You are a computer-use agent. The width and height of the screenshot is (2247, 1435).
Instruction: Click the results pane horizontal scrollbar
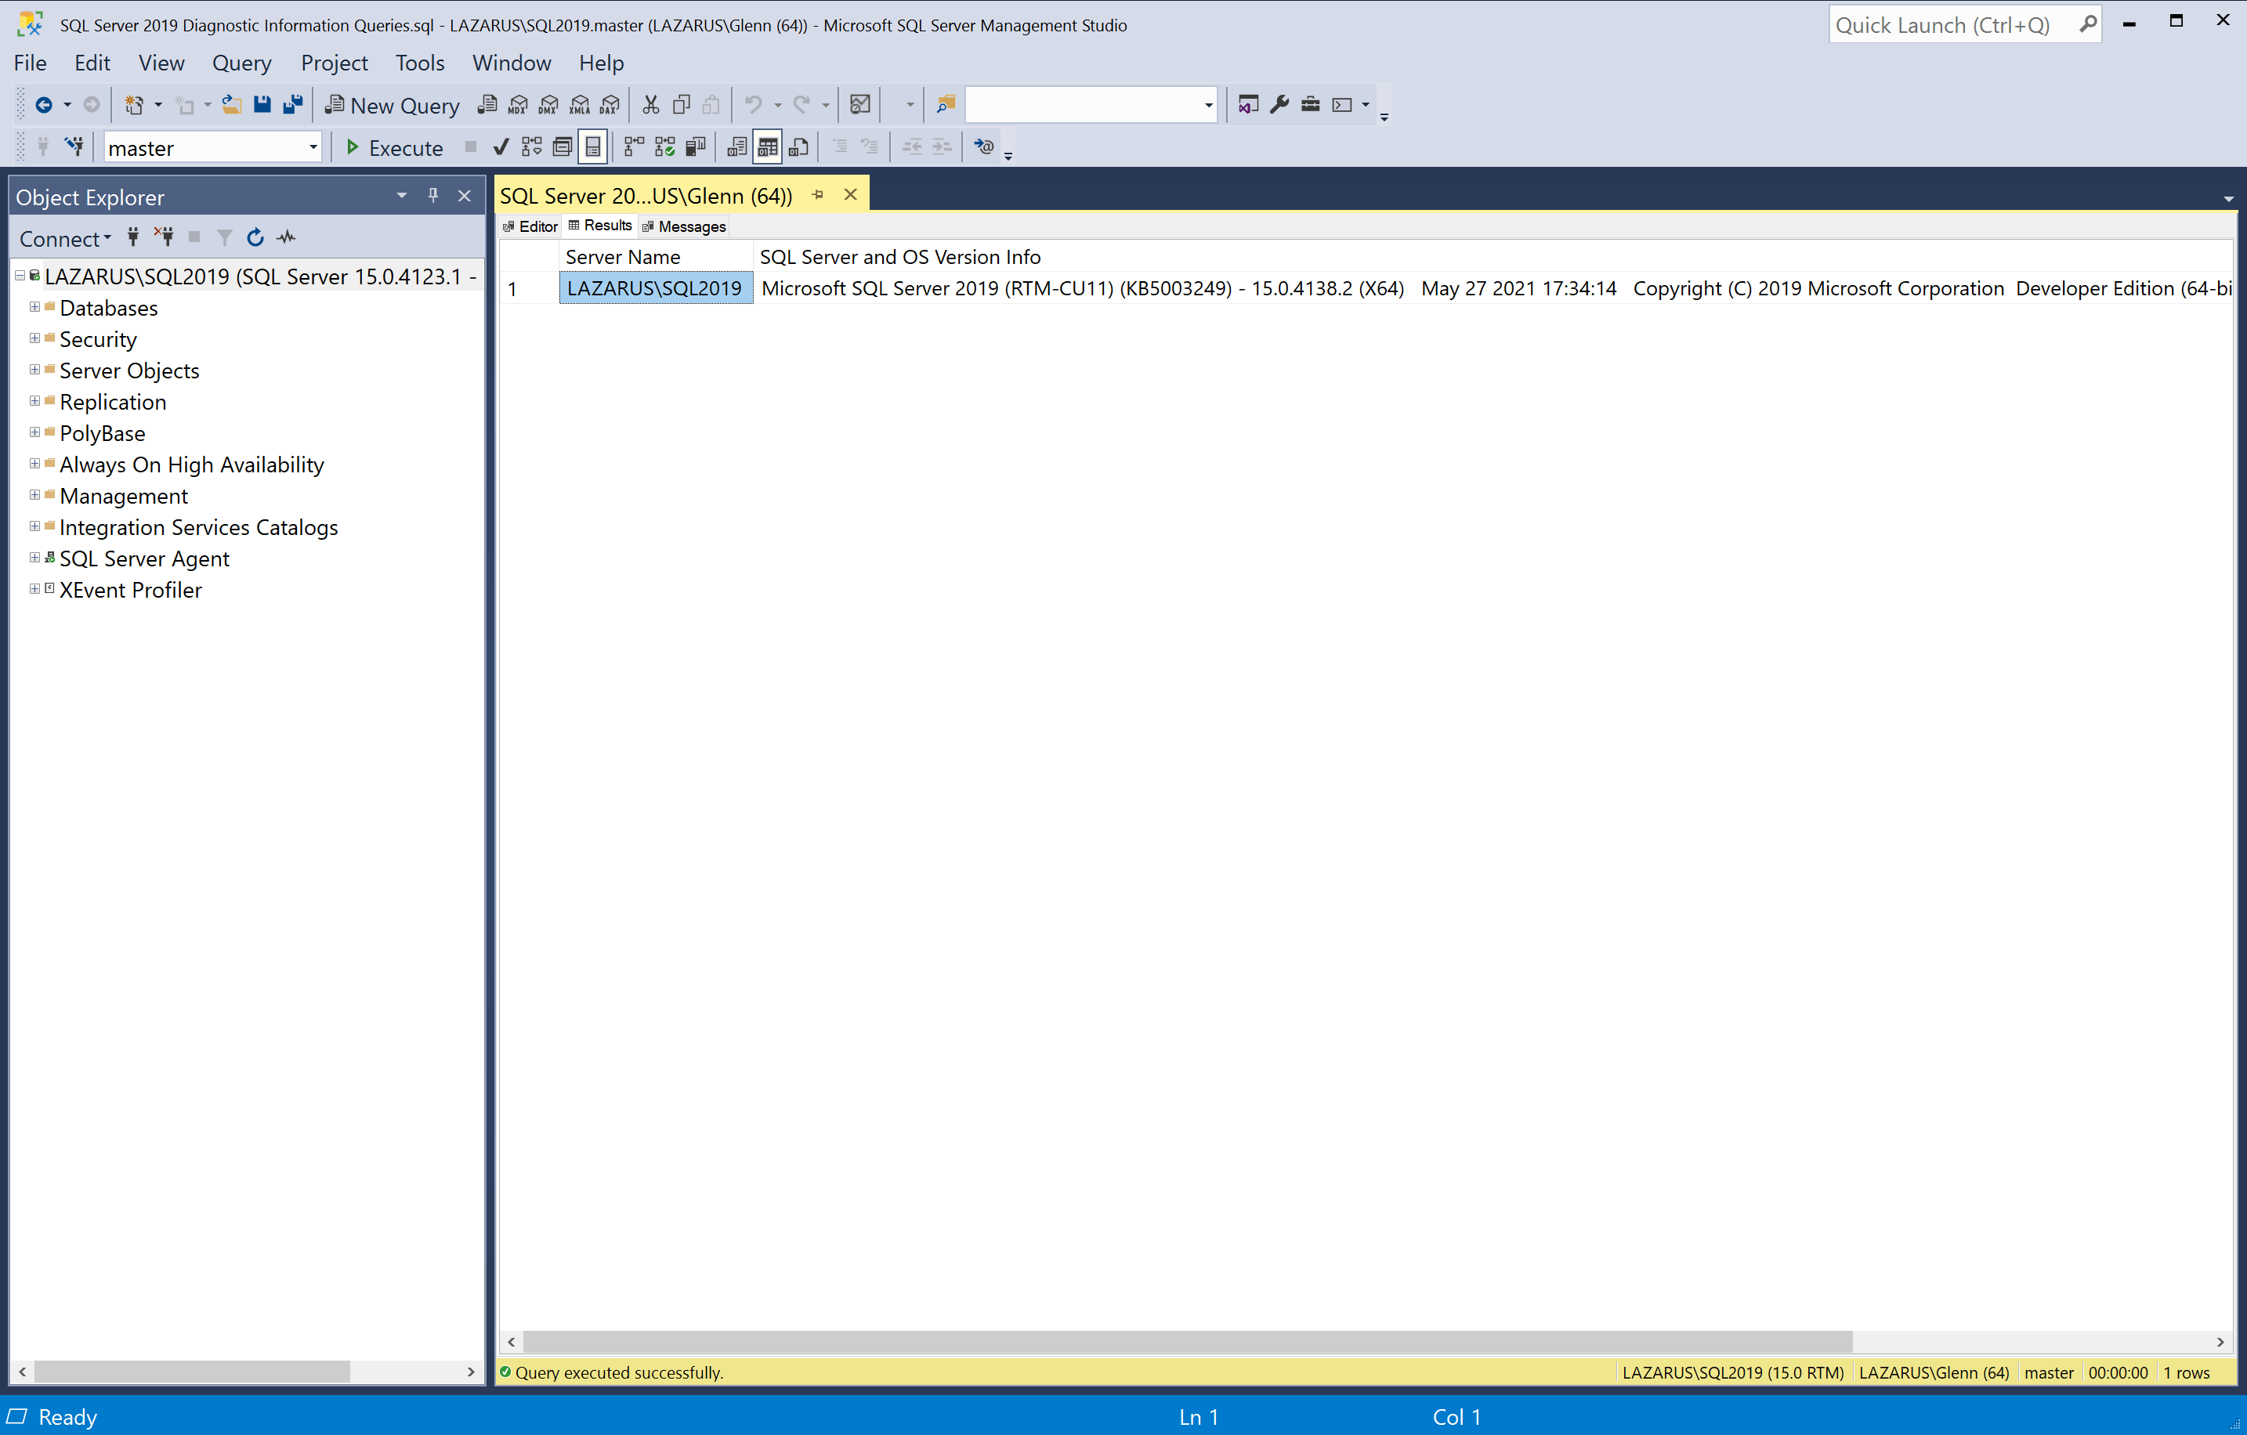1187,1342
